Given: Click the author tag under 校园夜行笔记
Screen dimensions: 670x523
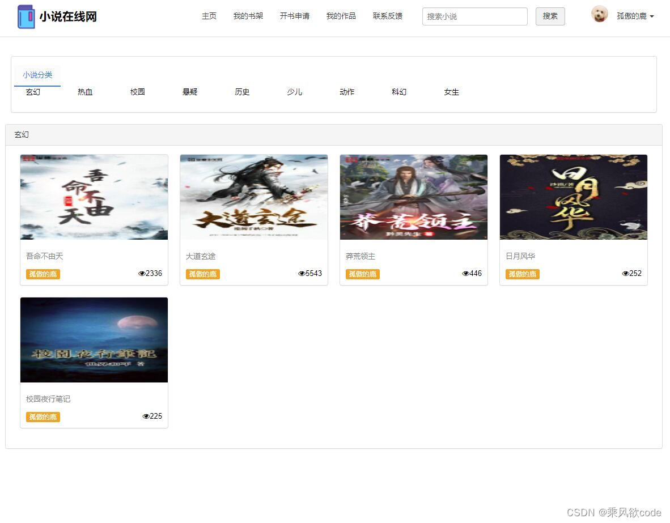Looking at the screenshot, I should coord(43,417).
